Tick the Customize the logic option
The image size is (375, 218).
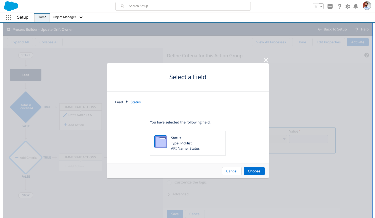click(x=169, y=182)
